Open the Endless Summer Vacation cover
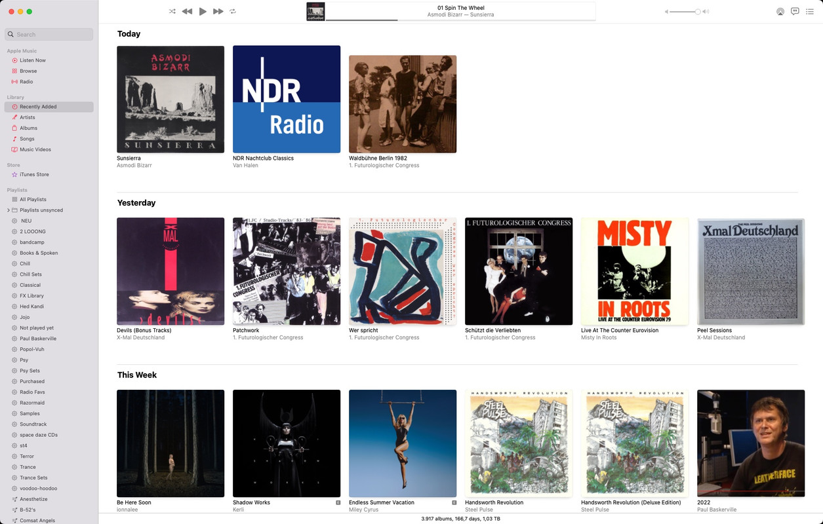This screenshot has height=524, width=823. (x=403, y=443)
